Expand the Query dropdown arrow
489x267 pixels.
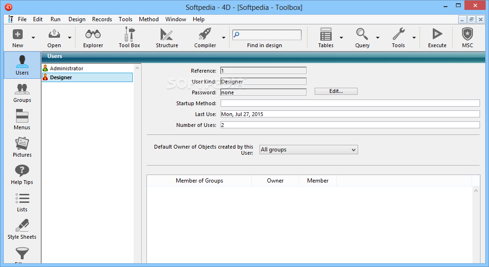point(377,38)
